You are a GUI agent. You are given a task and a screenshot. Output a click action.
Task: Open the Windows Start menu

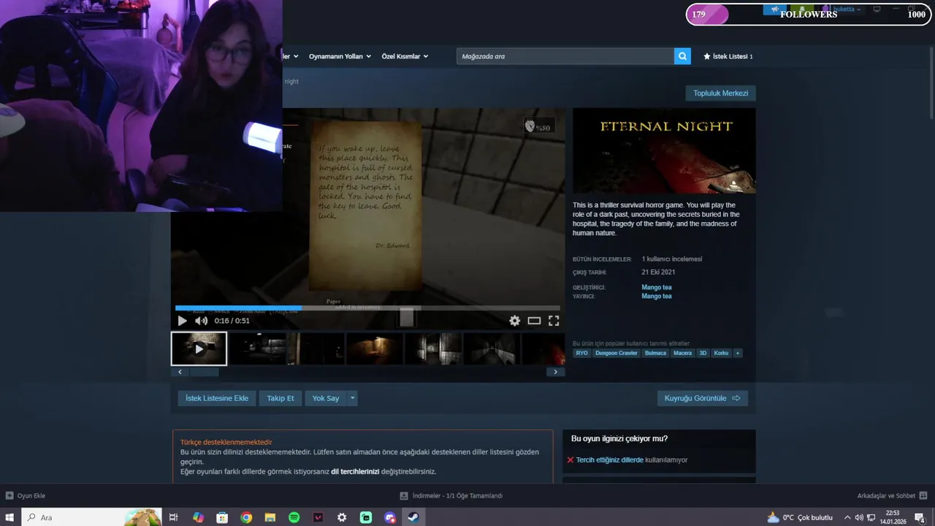pos(9,517)
